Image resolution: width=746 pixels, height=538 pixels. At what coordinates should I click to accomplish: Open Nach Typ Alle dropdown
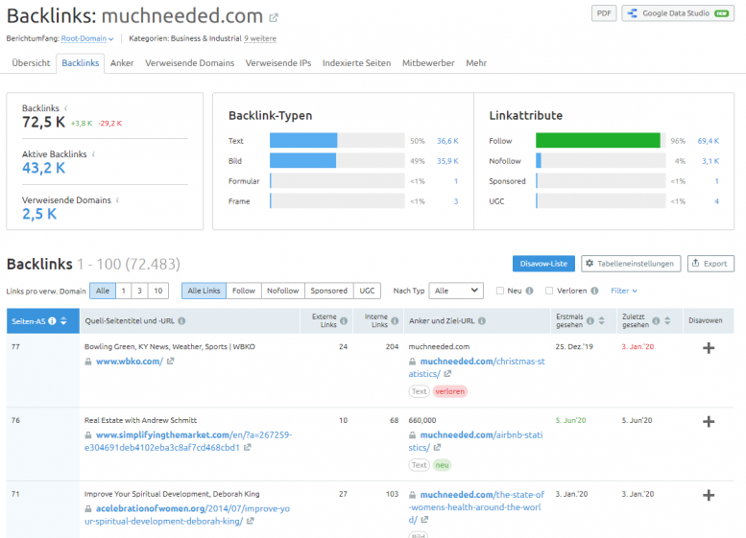pyautogui.click(x=456, y=291)
